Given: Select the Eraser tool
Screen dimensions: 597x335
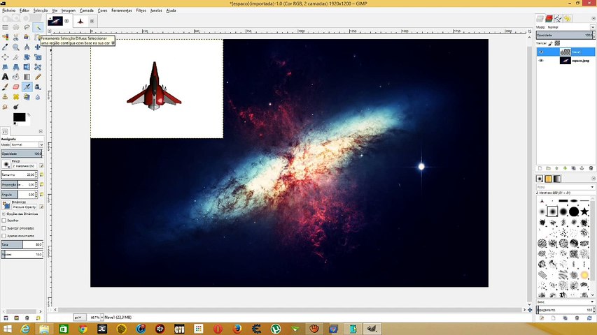Looking at the screenshot, I should click(16, 87).
